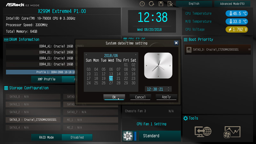Toggle RAID Mode Disabled setting

tap(77, 137)
